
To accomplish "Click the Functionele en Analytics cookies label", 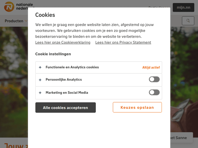I will [72, 67].
